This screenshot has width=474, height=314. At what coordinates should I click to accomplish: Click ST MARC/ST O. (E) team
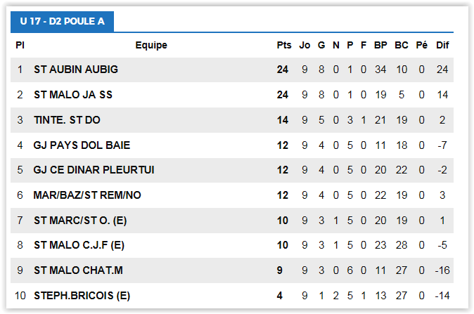79,221
